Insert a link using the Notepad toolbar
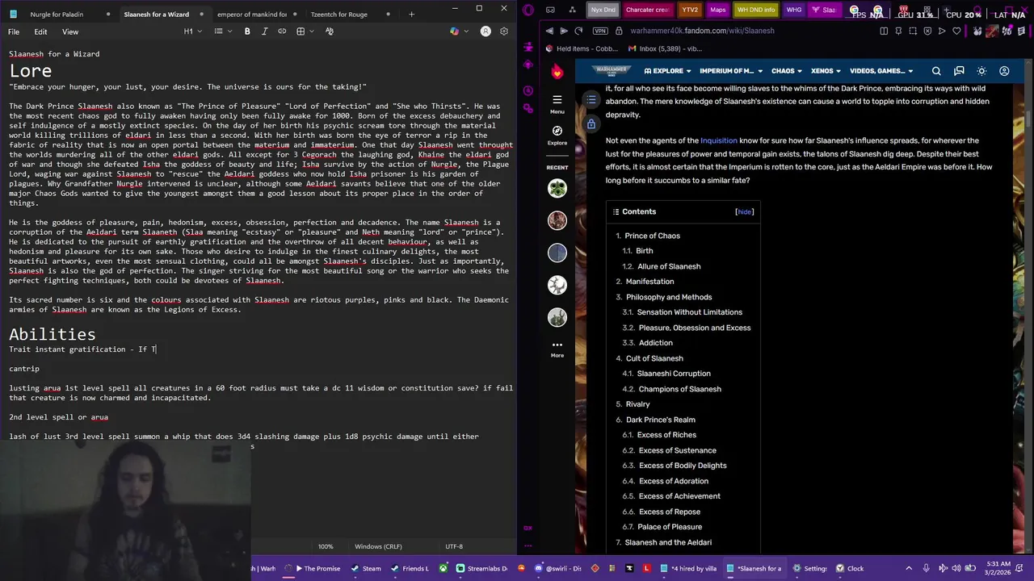Image resolution: width=1034 pixels, height=581 pixels. (x=282, y=31)
